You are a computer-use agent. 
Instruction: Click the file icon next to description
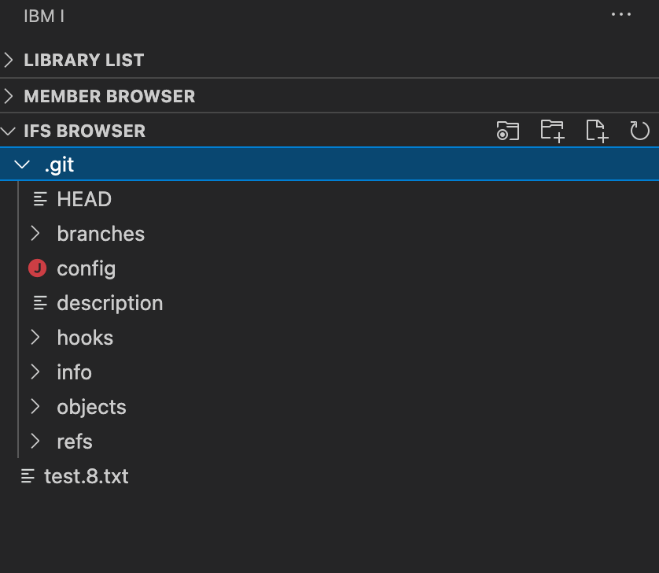40,303
